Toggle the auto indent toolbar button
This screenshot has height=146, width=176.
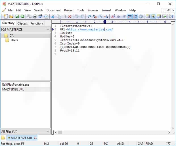coord(130,17)
